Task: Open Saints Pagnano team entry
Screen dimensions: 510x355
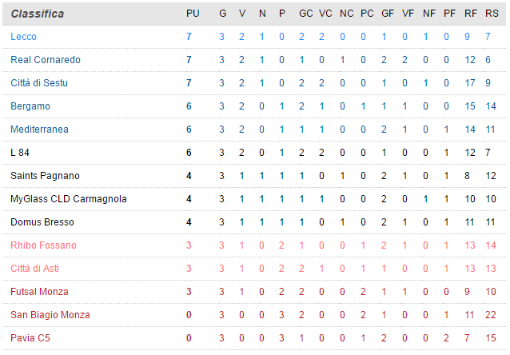Action: (46, 176)
